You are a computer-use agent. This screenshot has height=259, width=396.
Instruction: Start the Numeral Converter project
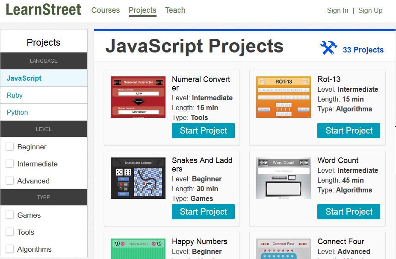(203, 131)
